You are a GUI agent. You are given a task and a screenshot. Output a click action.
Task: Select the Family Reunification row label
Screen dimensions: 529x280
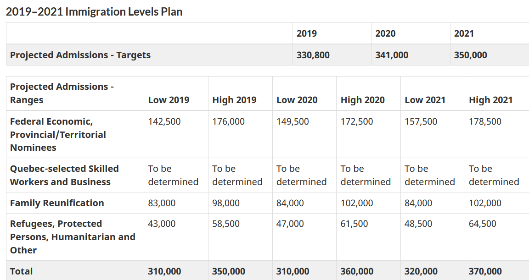(x=57, y=203)
